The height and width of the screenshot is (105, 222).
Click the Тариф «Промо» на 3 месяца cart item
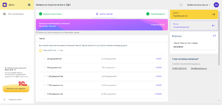coord(194,45)
